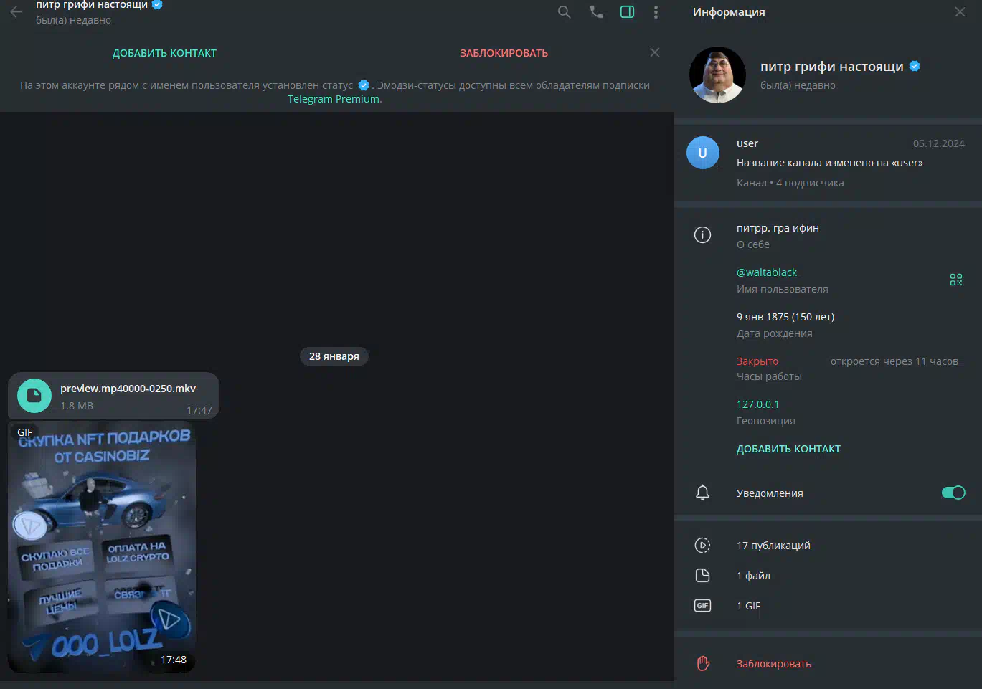Click verified badge next to profile name

pyautogui.click(x=915, y=66)
